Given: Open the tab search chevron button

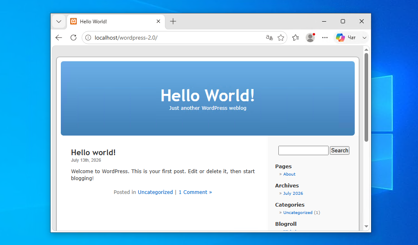Looking at the screenshot, I should coord(59,21).
